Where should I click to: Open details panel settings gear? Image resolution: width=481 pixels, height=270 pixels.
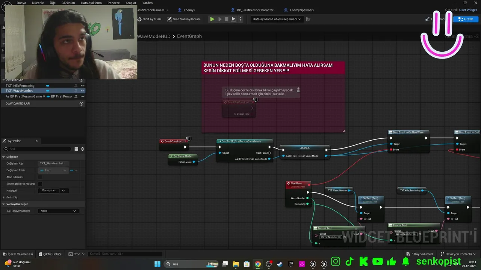tap(82, 149)
